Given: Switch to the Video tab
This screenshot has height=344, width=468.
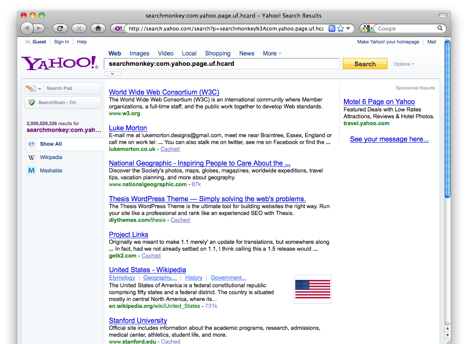Looking at the screenshot, I should (x=166, y=53).
